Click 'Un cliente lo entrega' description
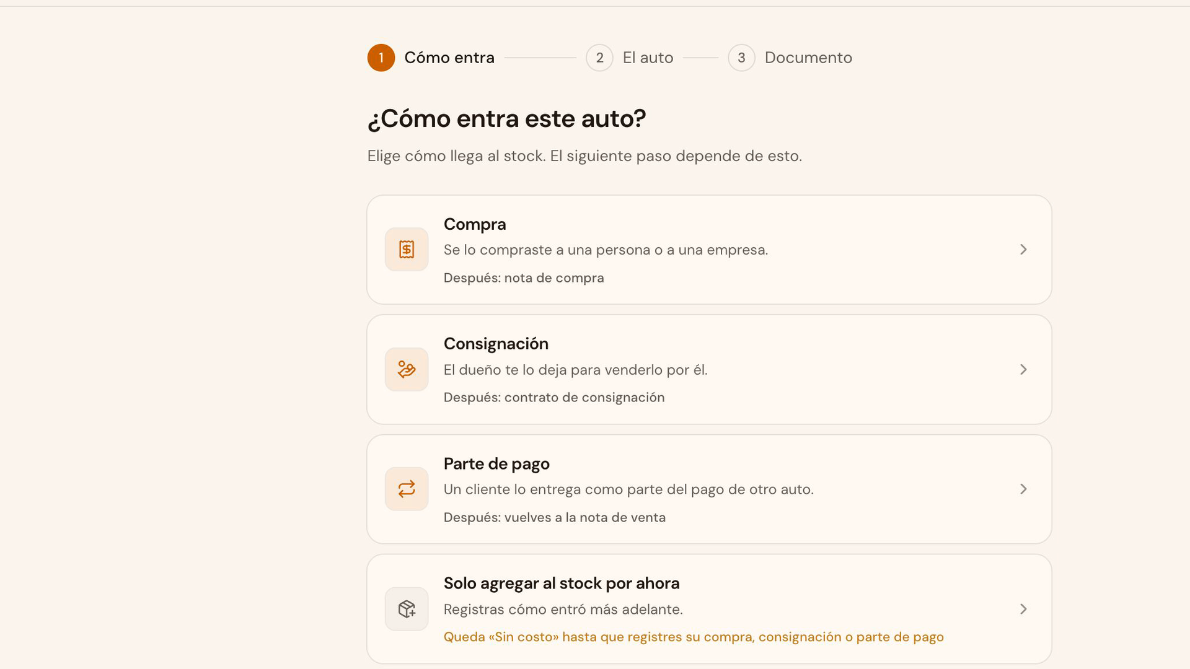The image size is (1190, 669). point(628,489)
